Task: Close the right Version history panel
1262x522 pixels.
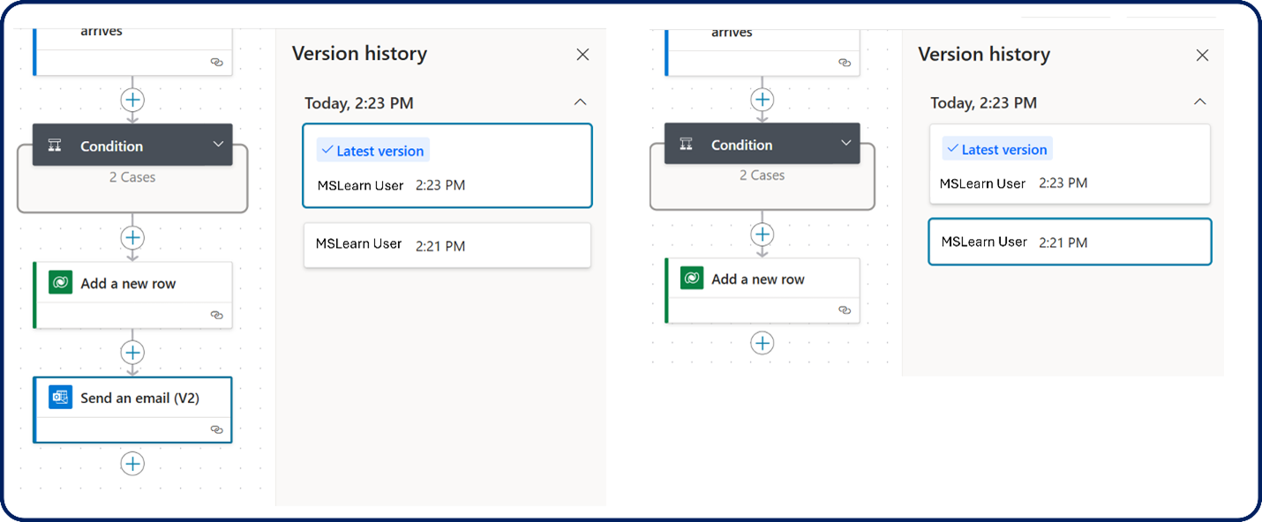Action: [1202, 56]
